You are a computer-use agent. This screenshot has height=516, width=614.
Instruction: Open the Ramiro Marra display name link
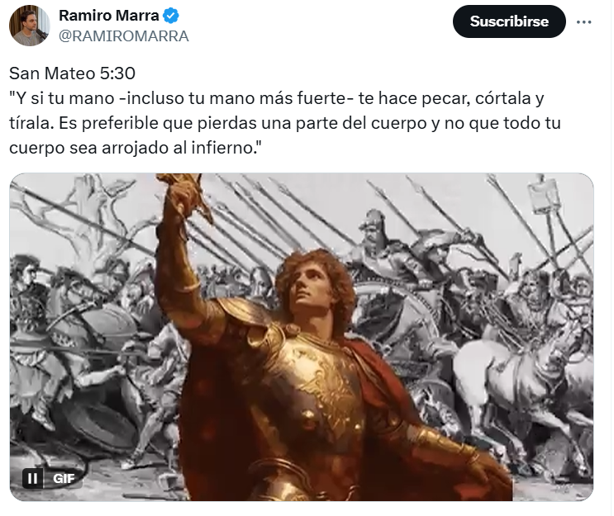108,16
